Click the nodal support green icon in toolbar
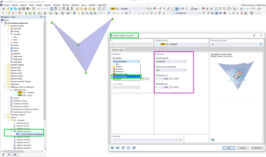Viewport: 266px width, 157px height. [x=26, y=13]
